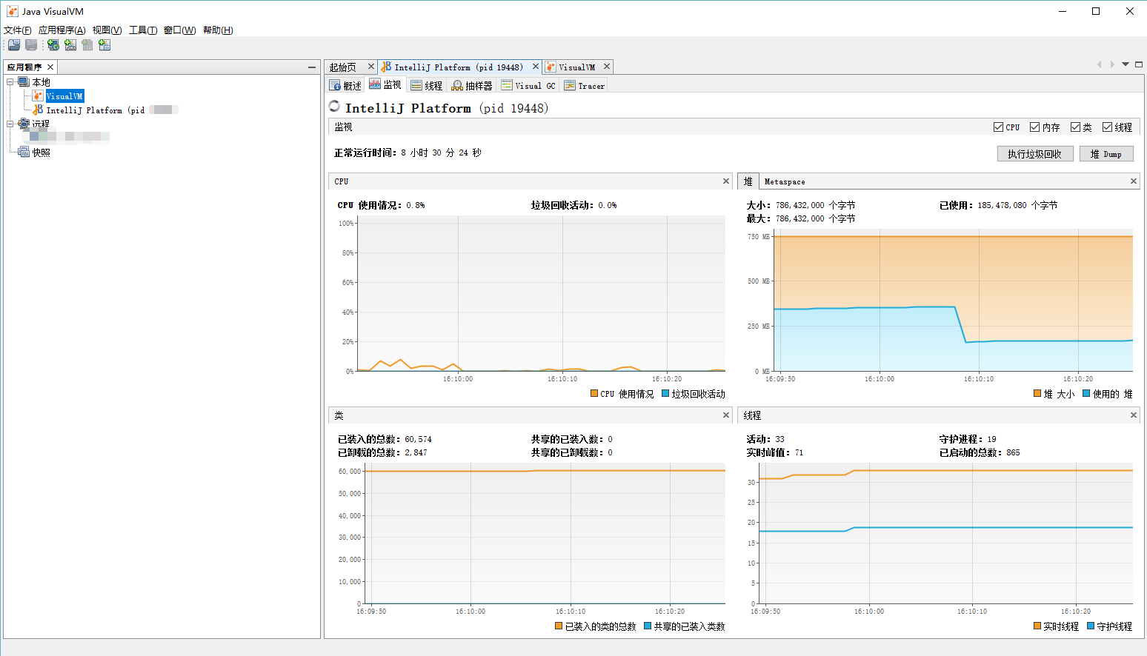Image resolution: width=1147 pixels, height=656 pixels.
Task: Switch to the 起始页 tab
Action: click(343, 67)
